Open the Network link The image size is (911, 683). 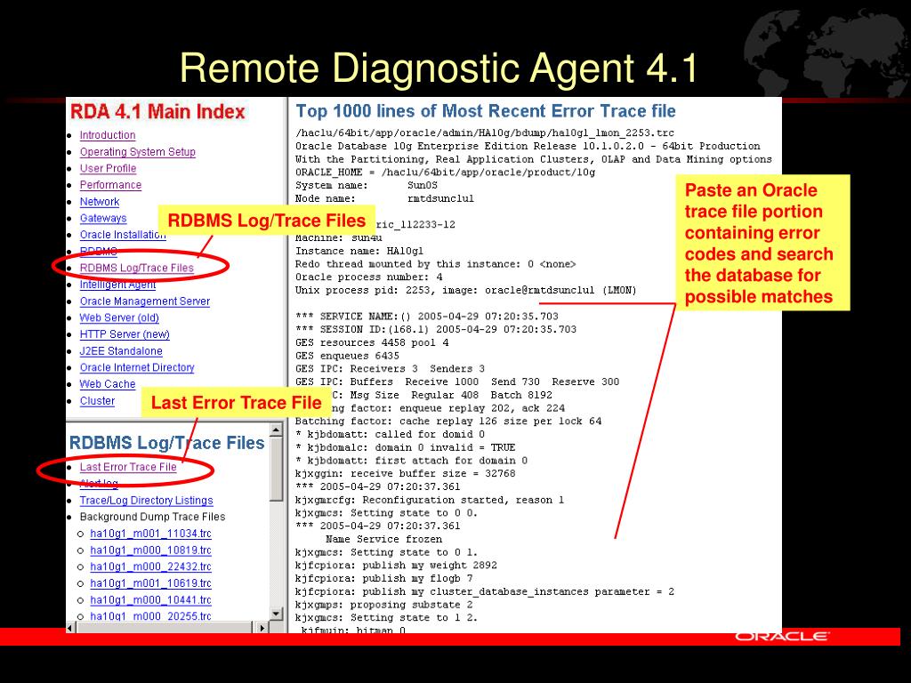pos(100,202)
